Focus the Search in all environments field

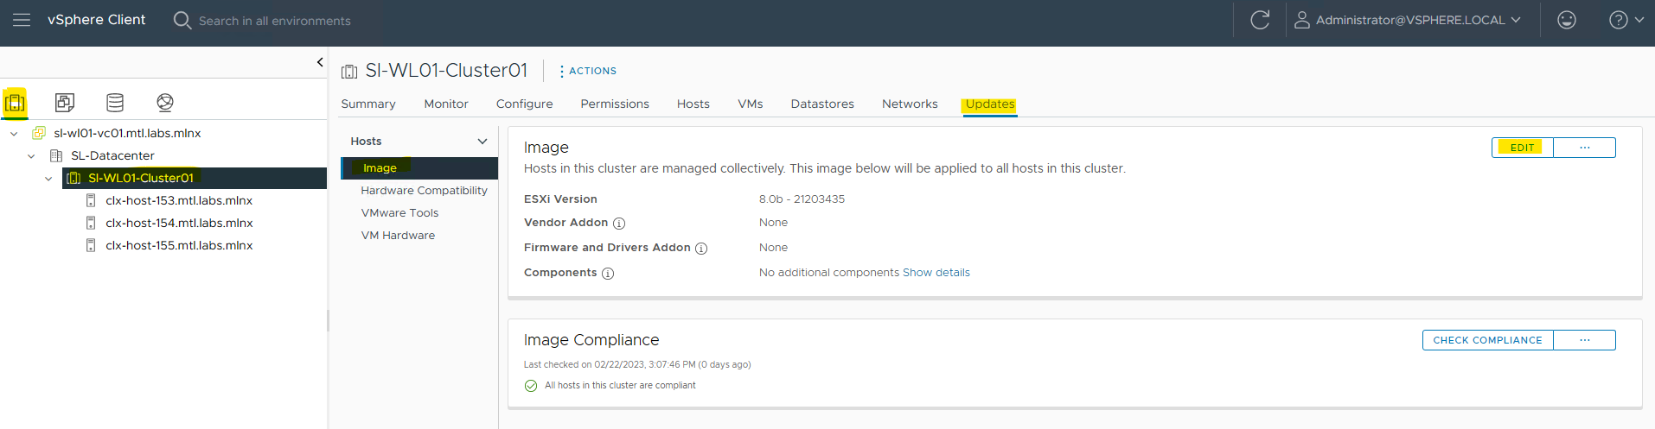pos(275,21)
